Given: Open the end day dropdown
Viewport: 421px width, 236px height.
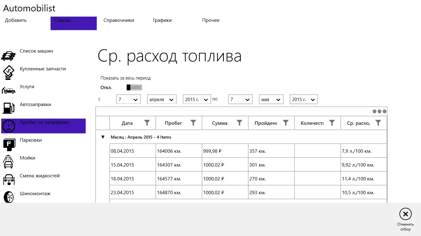Looking at the screenshot, I should pos(240,99).
